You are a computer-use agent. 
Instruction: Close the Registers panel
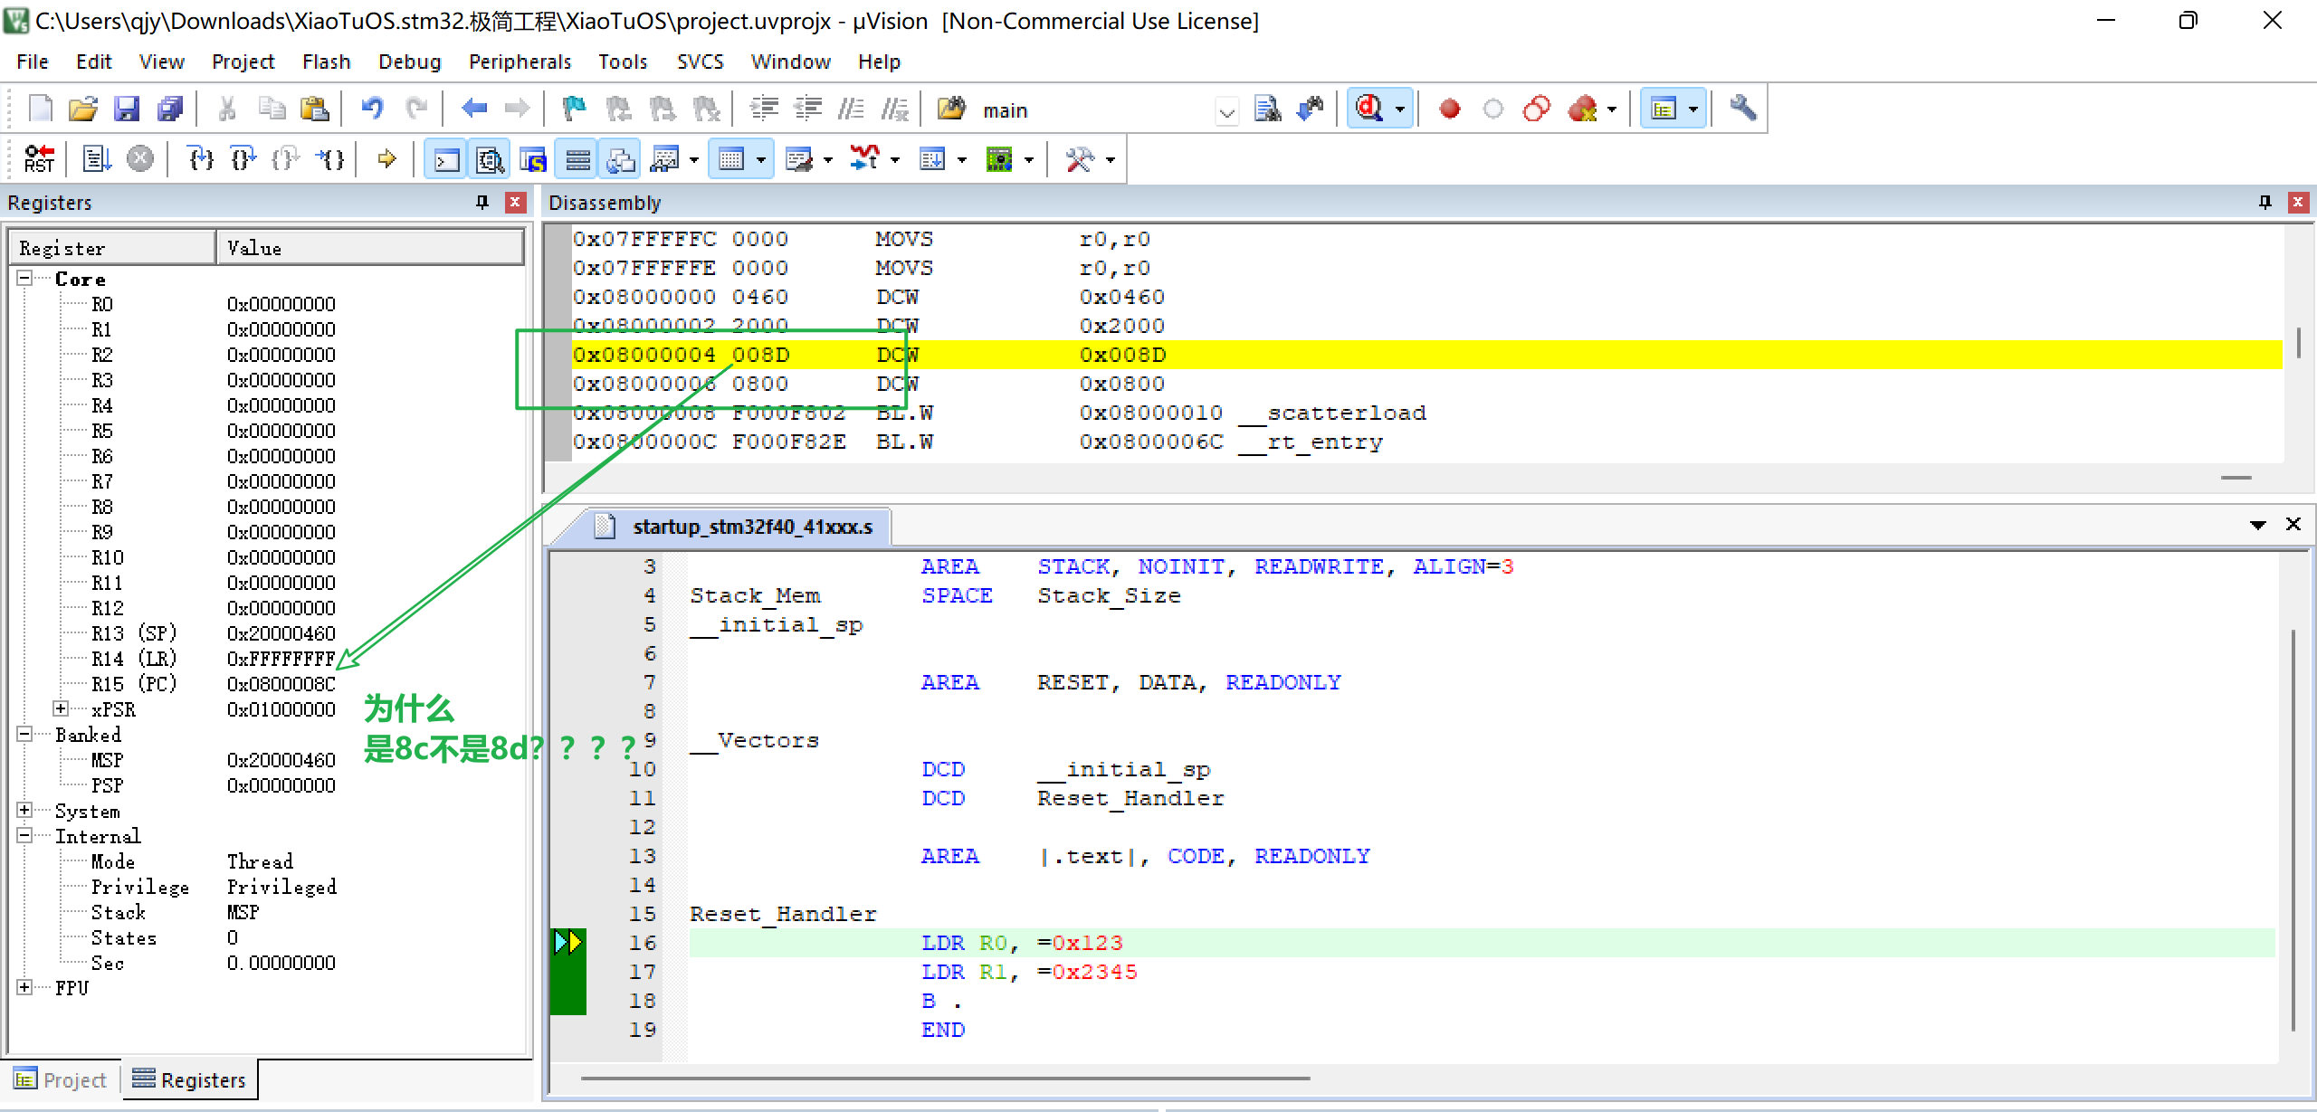516,202
